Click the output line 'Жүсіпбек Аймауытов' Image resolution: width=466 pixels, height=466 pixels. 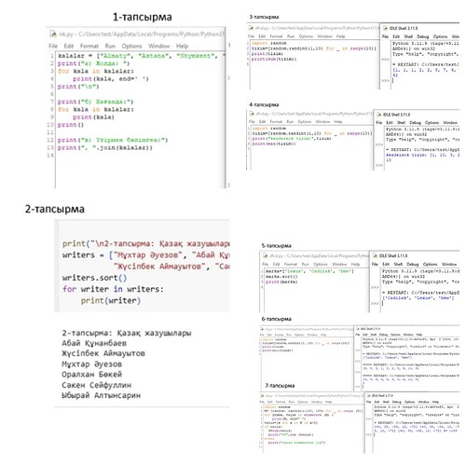point(103,353)
